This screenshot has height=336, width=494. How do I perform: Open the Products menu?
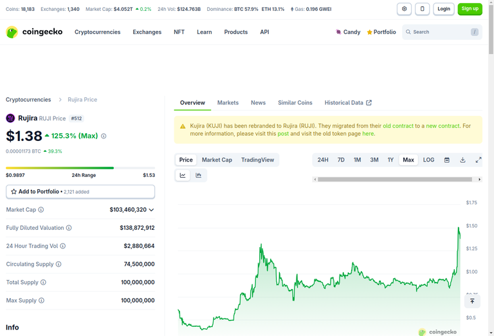[x=236, y=32]
